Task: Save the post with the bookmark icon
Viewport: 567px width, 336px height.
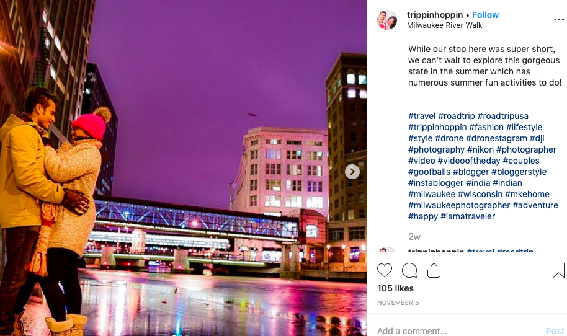Action: pos(558,270)
